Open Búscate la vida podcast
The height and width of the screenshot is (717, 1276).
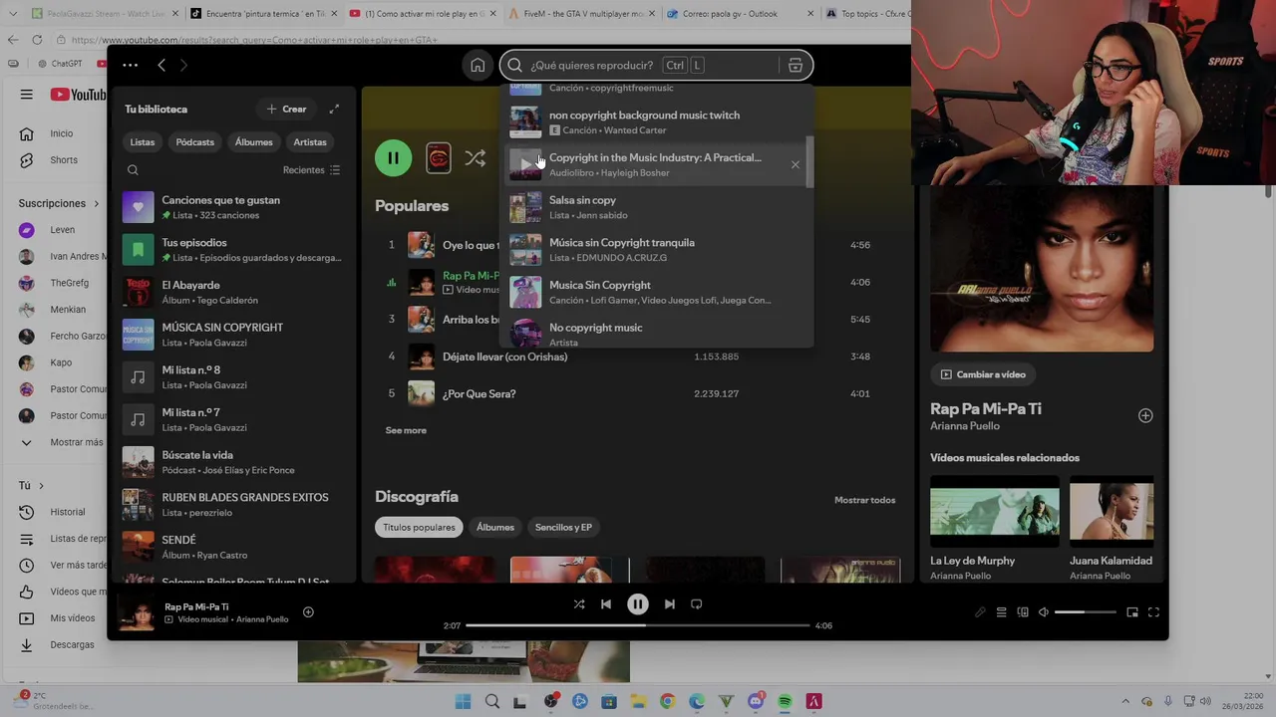(232, 462)
